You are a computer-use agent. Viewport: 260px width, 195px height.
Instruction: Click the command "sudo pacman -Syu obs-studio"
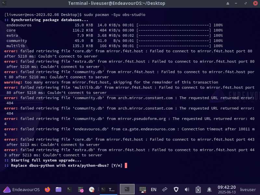114,15
